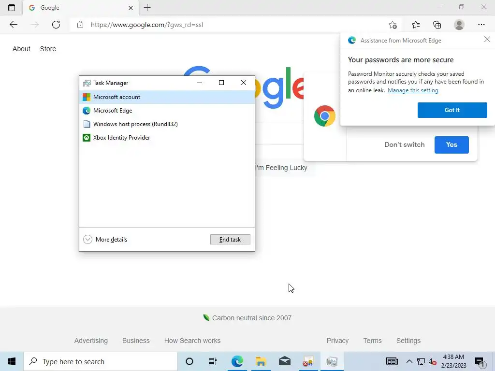Reload the page with the refresh icon
Image resolution: width=495 pixels, height=371 pixels.
[56, 25]
